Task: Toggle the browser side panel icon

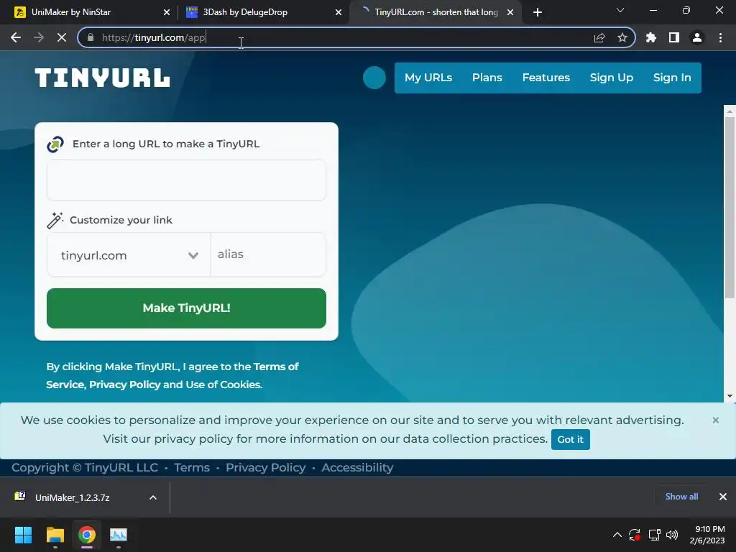Action: click(674, 37)
